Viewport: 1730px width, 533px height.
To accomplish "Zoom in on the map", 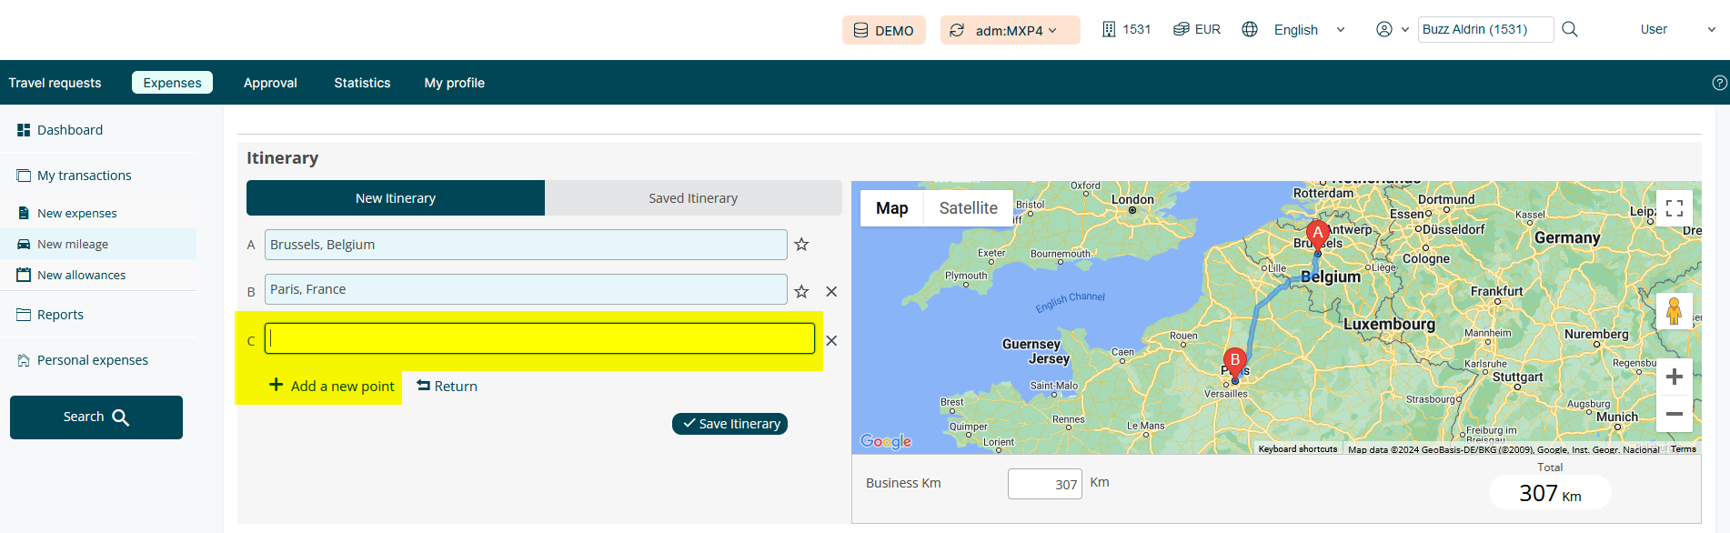I will click(x=1674, y=377).
